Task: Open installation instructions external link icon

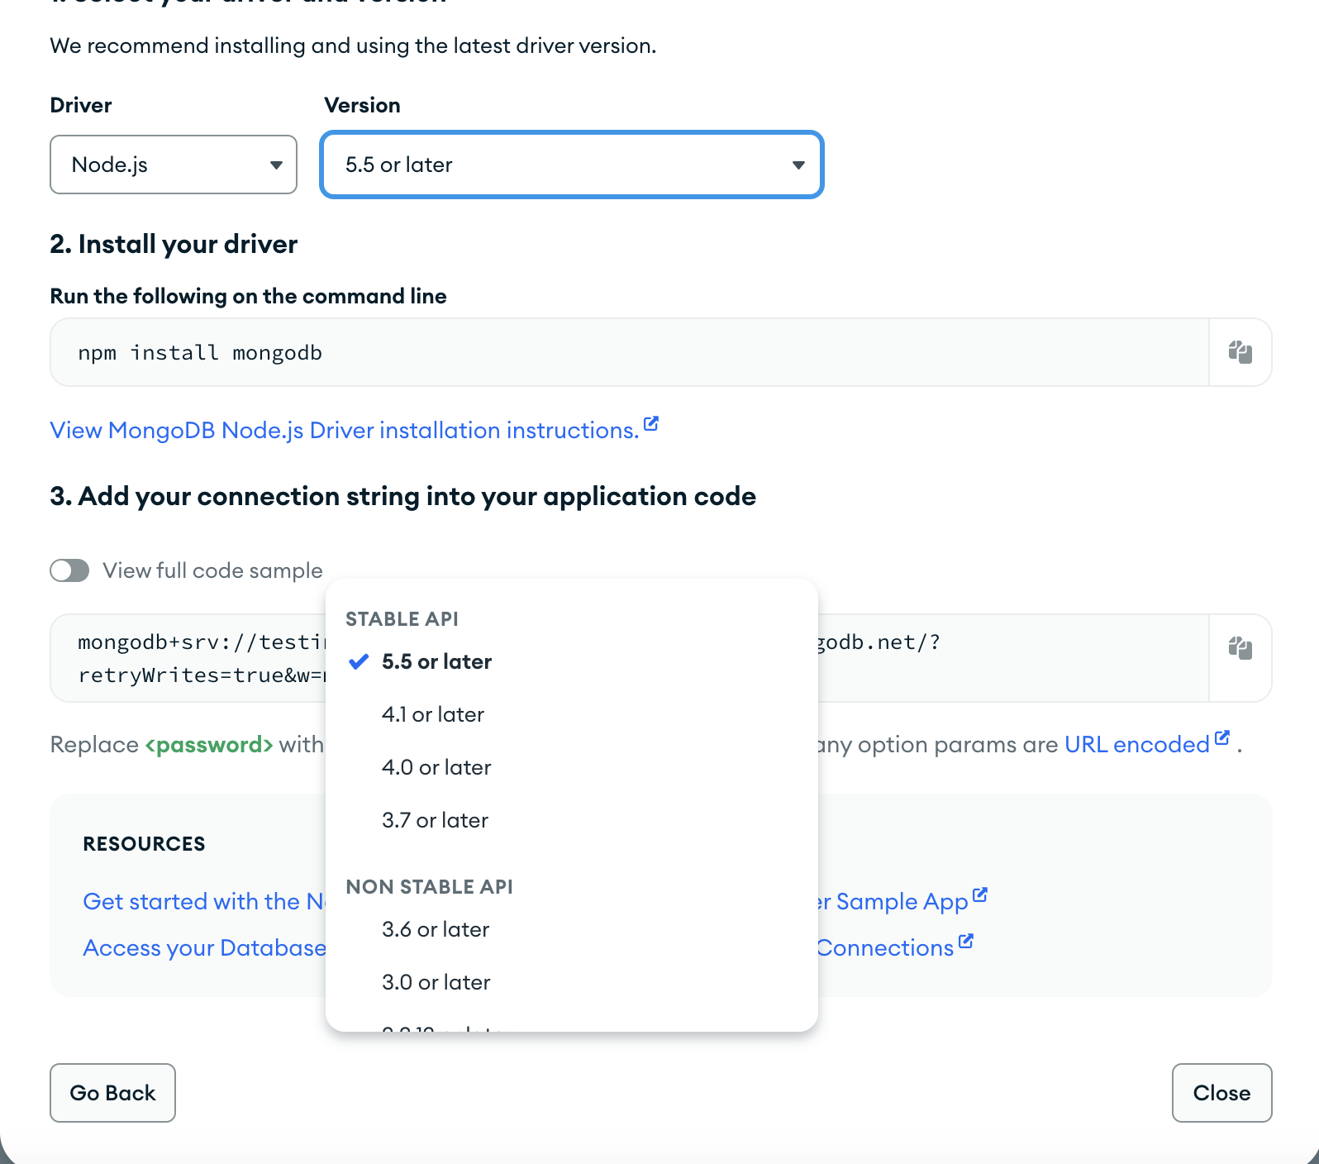Action: click(x=650, y=424)
